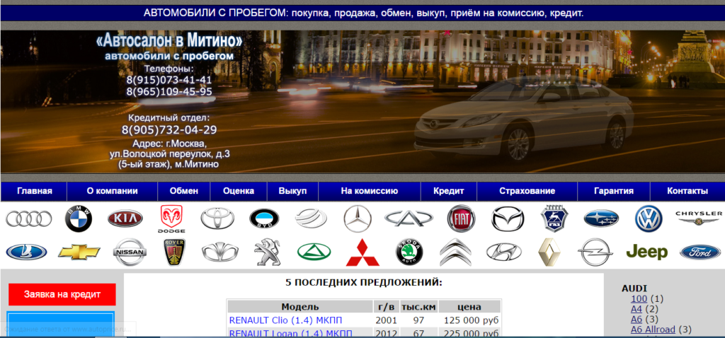Click the Chrysler winged logo

pos(699,218)
